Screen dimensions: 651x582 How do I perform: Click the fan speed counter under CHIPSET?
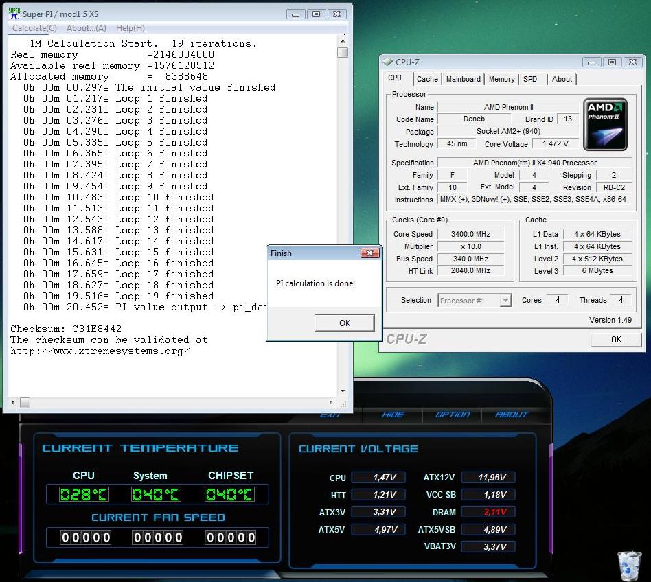pos(231,537)
